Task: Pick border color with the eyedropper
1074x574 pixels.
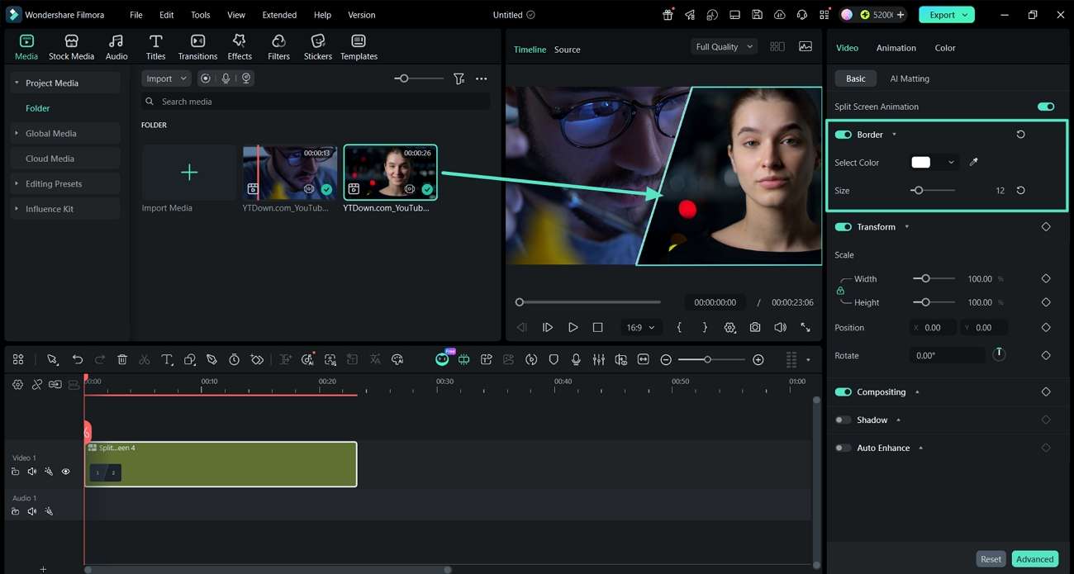Action: pyautogui.click(x=973, y=162)
